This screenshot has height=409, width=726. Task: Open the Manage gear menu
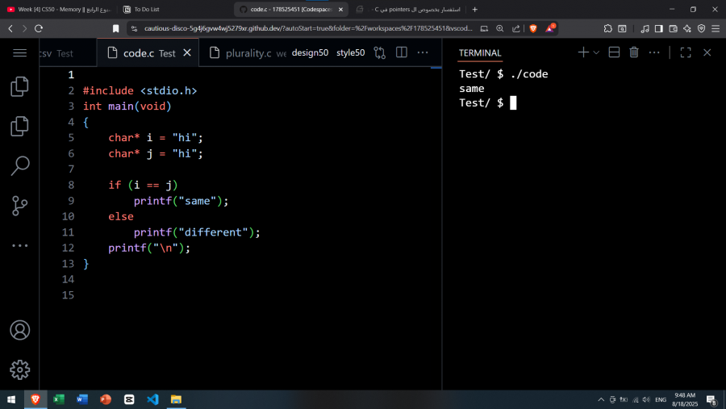[19, 369]
